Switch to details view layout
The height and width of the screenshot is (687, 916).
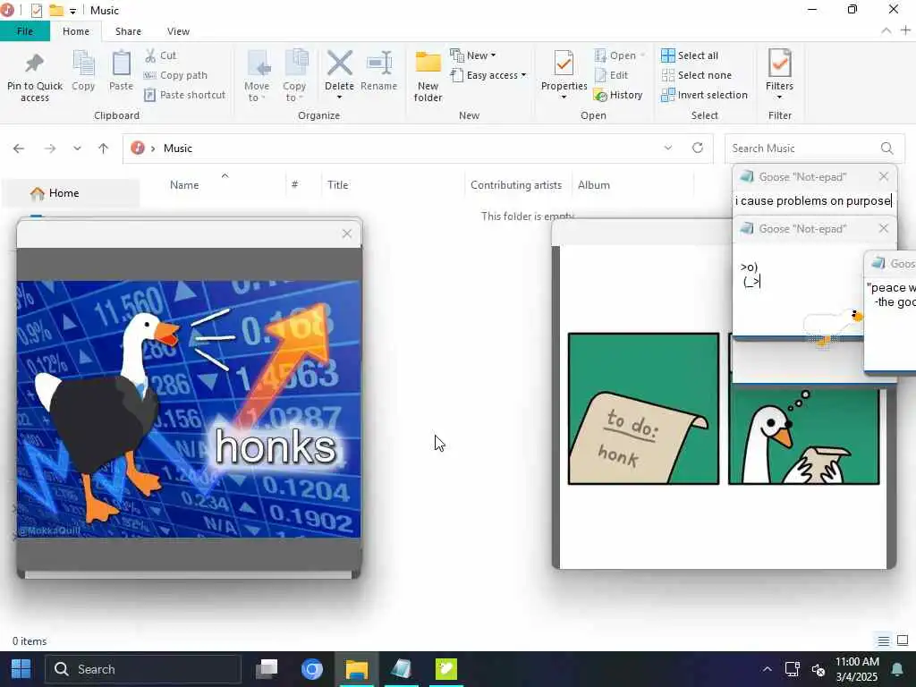tap(884, 640)
